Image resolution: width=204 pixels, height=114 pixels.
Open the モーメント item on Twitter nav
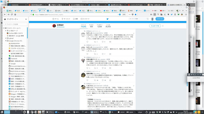pos(66,19)
